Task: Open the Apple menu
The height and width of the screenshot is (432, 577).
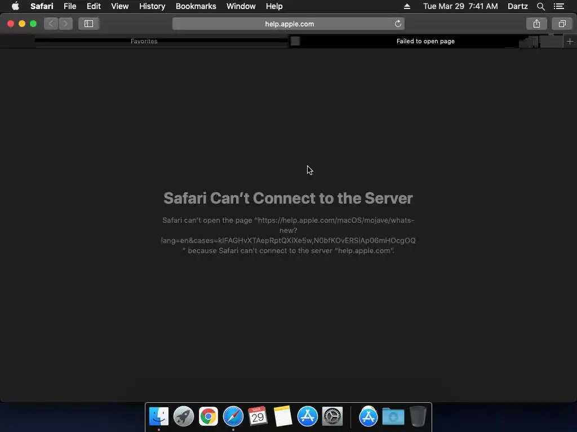Action: [15, 6]
